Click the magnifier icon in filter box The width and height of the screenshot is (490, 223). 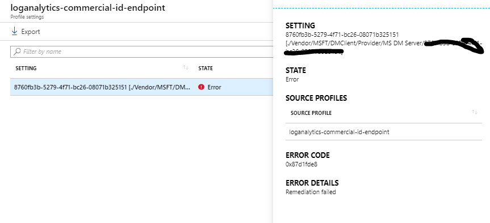pos(18,52)
